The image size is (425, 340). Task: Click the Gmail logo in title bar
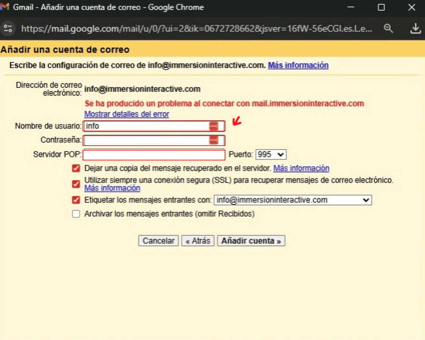tap(6, 7)
